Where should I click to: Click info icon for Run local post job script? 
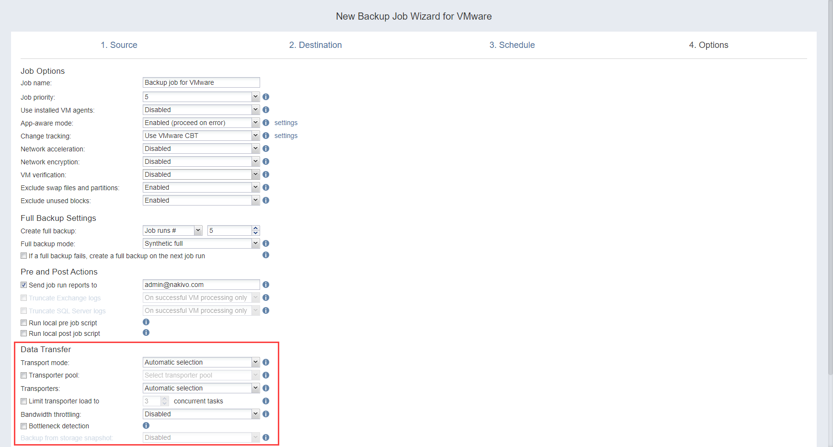(146, 332)
